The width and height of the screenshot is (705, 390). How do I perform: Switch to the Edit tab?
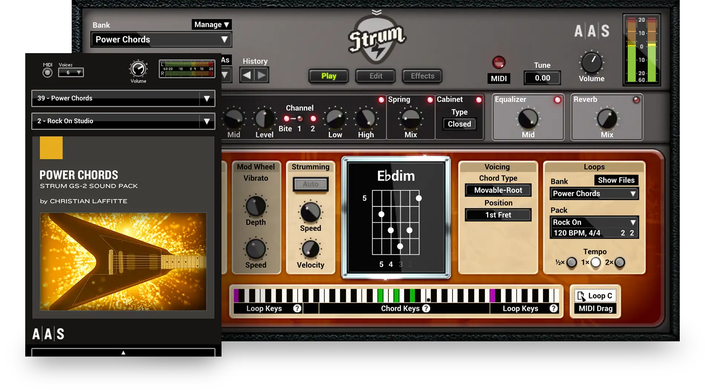376,76
